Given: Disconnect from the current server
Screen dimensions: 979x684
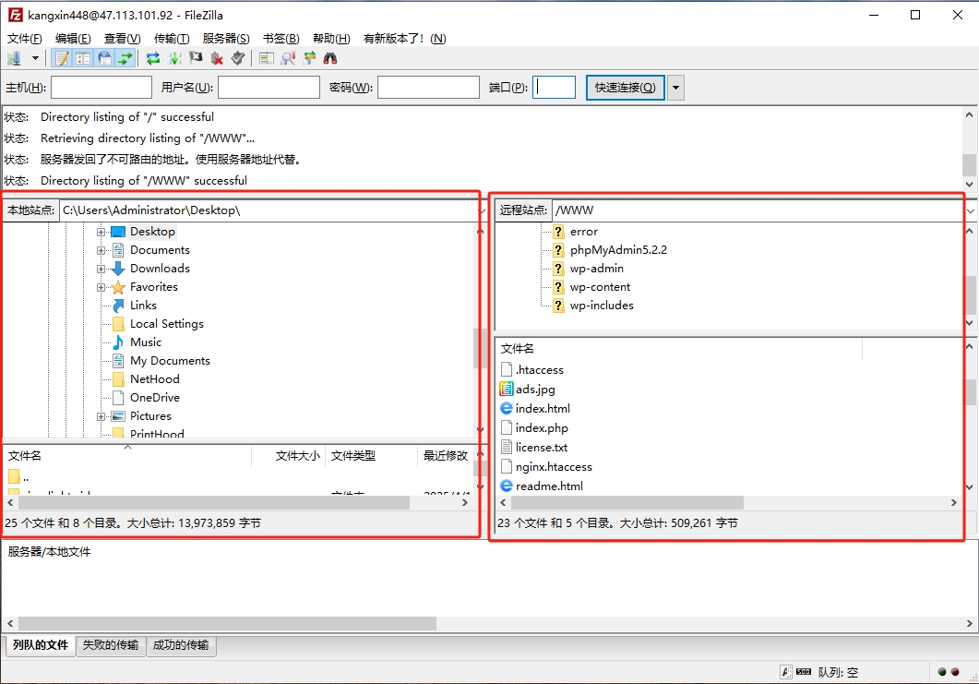Looking at the screenshot, I should [x=217, y=59].
